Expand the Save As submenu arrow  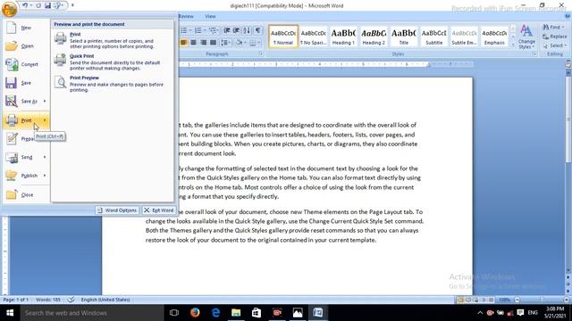[x=45, y=101]
